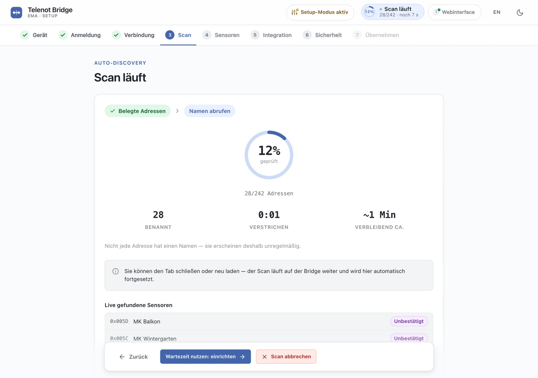Open the Gerät step
538x378 pixels.
click(34, 35)
